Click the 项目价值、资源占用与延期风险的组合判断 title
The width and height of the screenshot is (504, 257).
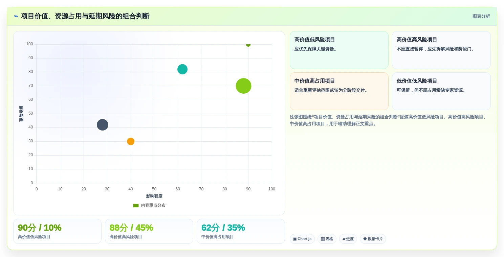click(85, 16)
